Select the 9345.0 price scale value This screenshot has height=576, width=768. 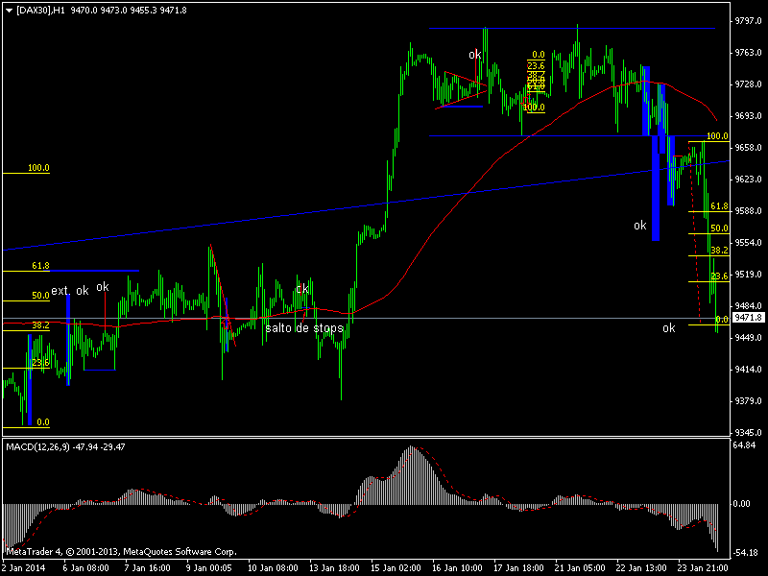pyautogui.click(x=748, y=433)
